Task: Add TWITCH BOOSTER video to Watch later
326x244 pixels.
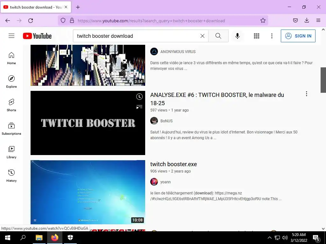Action: 139,97
